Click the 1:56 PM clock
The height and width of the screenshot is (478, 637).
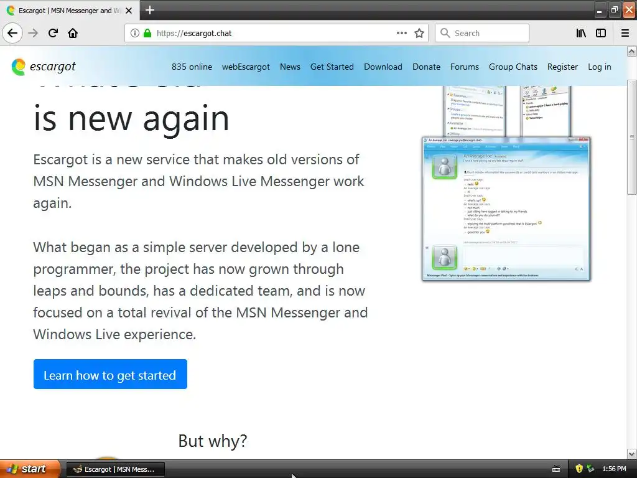click(614, 469)
